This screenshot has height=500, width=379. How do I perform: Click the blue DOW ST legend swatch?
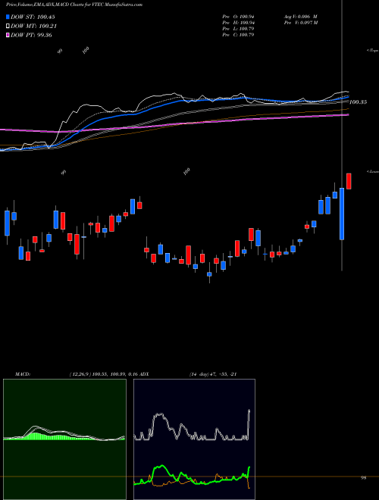click(x=8, y=17)
